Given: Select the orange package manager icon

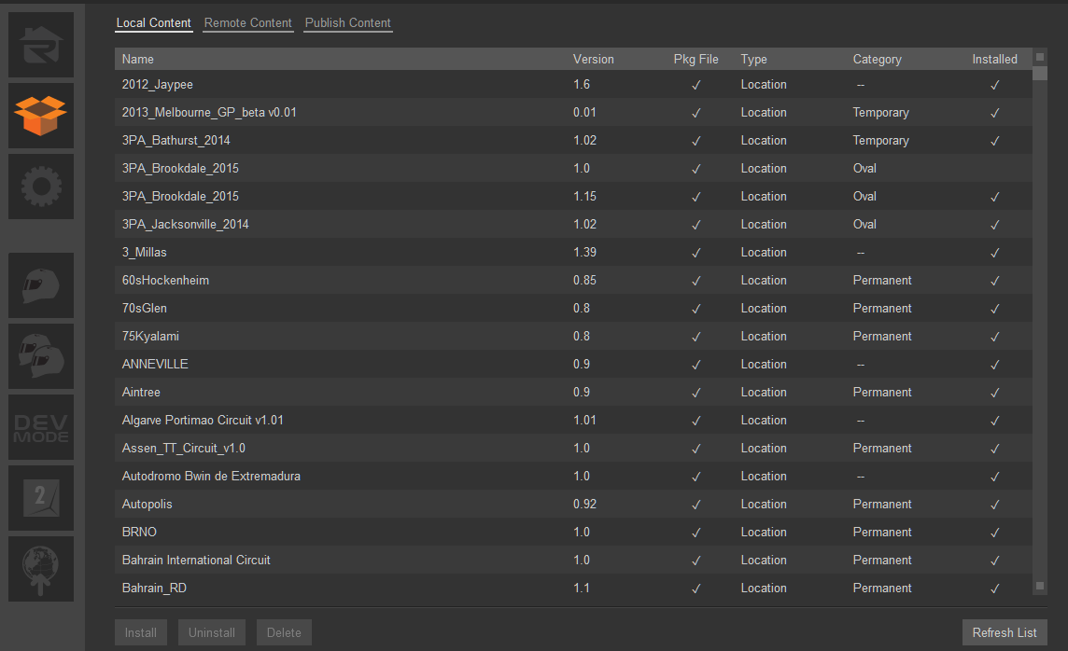Looking at the screenshot, I should tap(41, 116).
